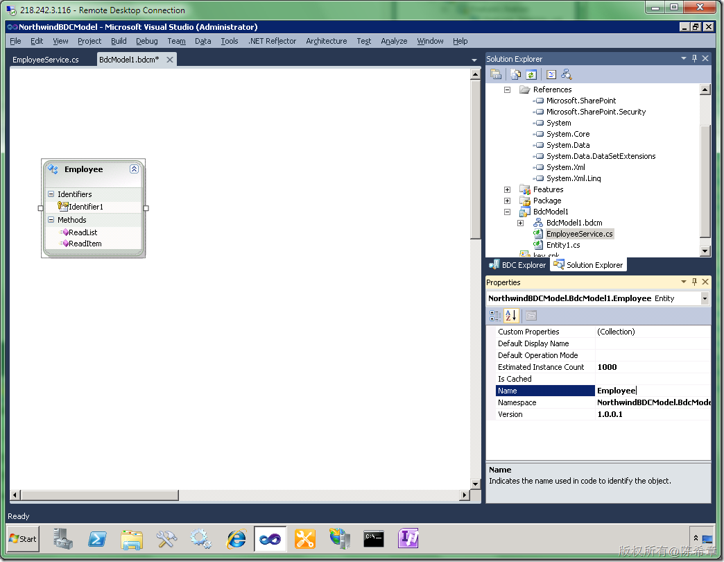Select Identifier1 key icon in Employee entity
Image resolution: width=724 pixels, height=562 pixels.
pyautogui.click(x=63, y=206)
